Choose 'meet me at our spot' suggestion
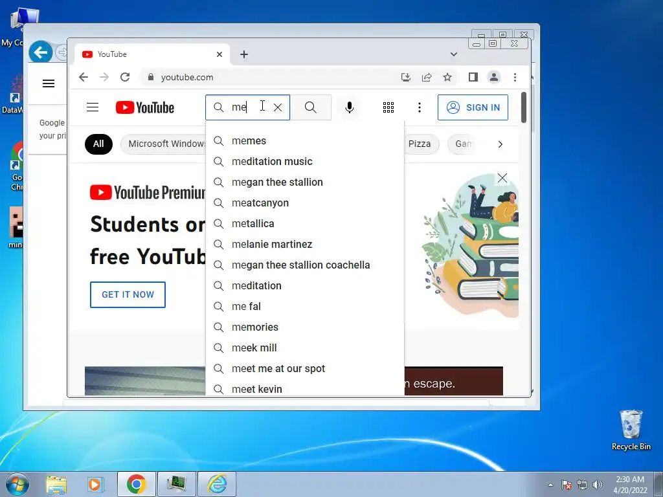The width and height of the screenshot is (663, 497). click(x=305, y=368)
